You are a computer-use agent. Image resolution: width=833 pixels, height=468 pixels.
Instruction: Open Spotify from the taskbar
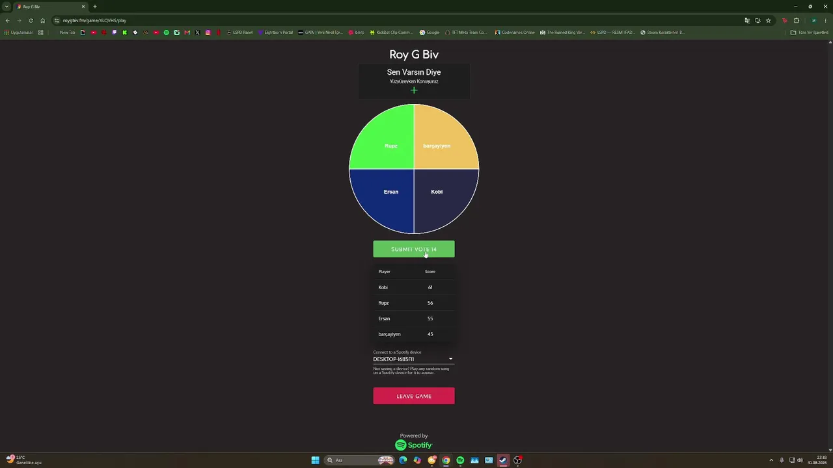pos(460,460)
